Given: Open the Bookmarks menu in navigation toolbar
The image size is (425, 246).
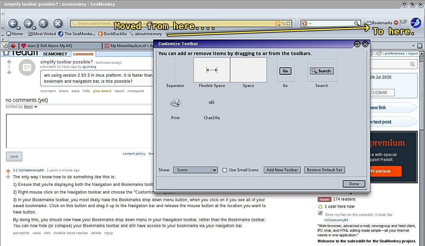Looking at the screenshot, I should 379,23.
